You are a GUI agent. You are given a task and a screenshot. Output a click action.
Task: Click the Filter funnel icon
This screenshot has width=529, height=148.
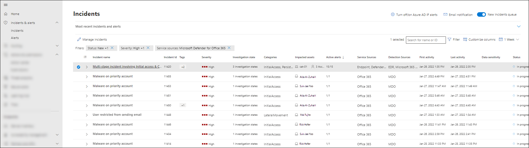pos(450,40)
